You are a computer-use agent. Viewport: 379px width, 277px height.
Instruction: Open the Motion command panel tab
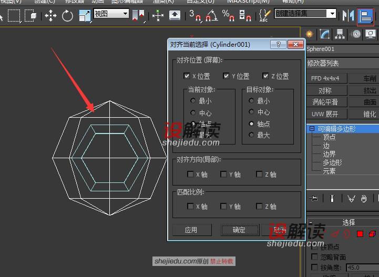point(356,34)
